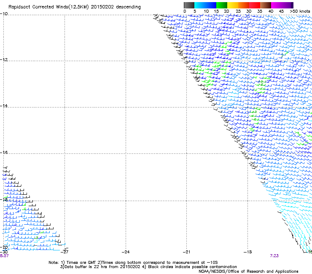Click the dark purple 45-50 knots swatch
Viewport: 312px width, 274px height.
click(288, 5)
